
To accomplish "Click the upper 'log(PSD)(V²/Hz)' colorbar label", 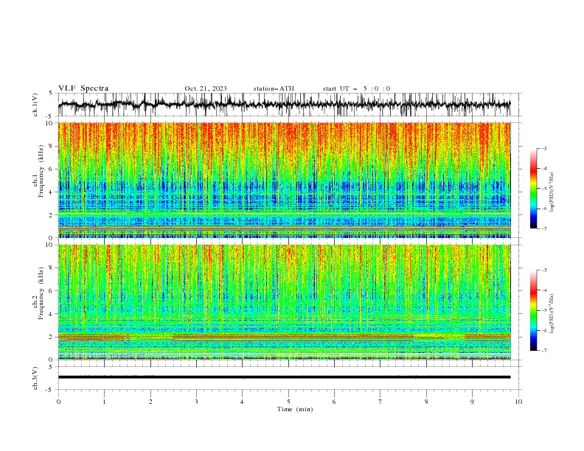I will click(x=552, y=192).
